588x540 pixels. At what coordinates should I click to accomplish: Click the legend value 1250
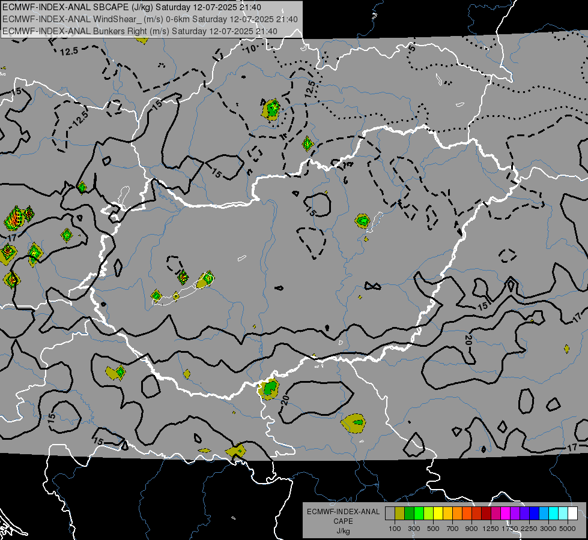(491, 529)
